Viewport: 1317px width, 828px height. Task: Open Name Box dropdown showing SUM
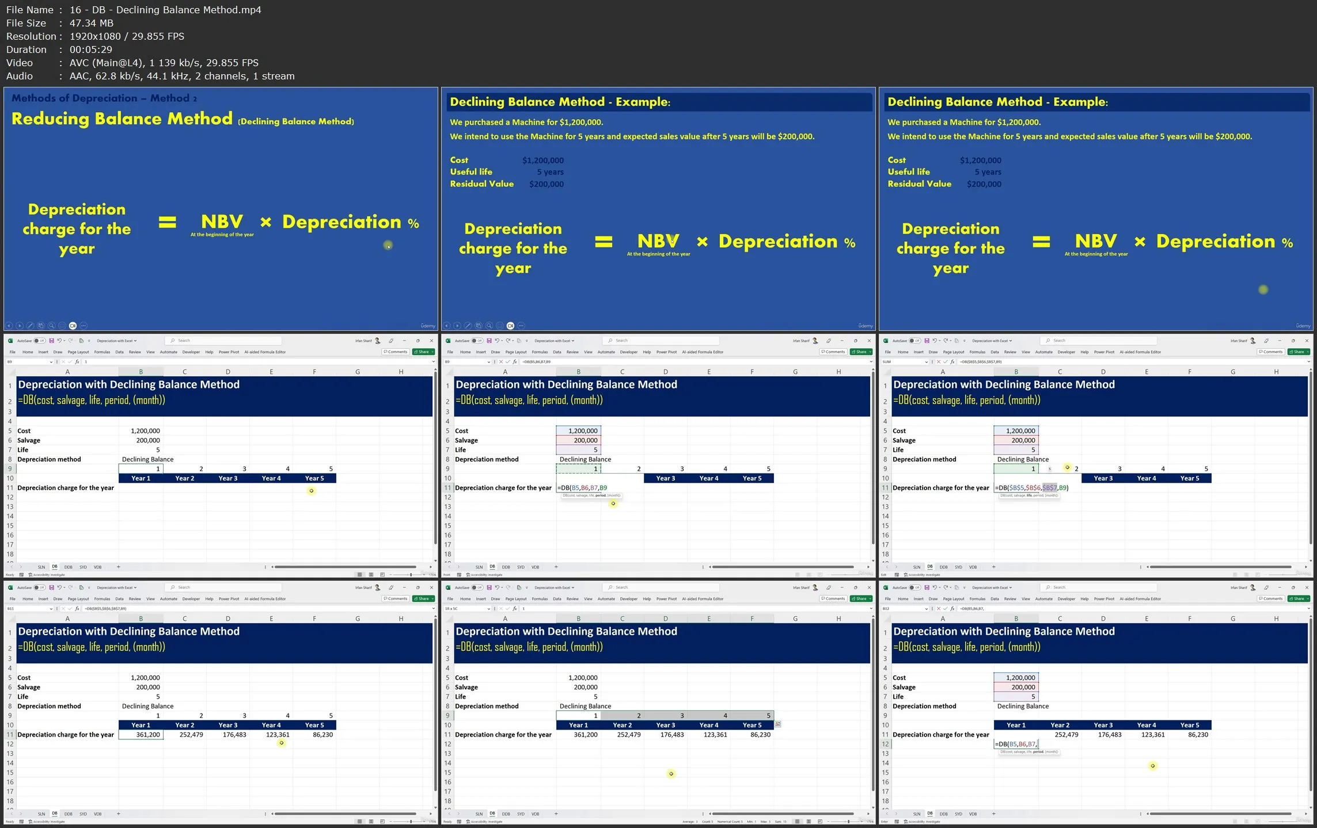927,362
